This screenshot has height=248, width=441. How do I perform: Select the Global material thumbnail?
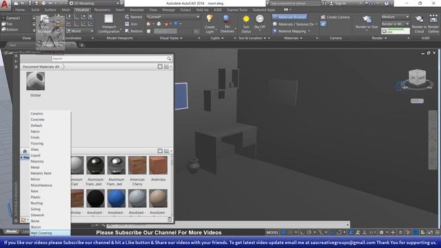point(35,81)
